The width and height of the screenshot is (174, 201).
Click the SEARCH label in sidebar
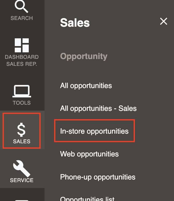(x=22, y=18)
